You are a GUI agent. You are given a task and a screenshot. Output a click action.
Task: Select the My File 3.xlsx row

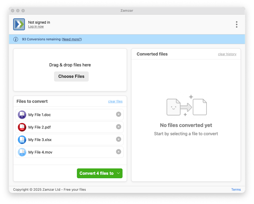tap(70, 140)
